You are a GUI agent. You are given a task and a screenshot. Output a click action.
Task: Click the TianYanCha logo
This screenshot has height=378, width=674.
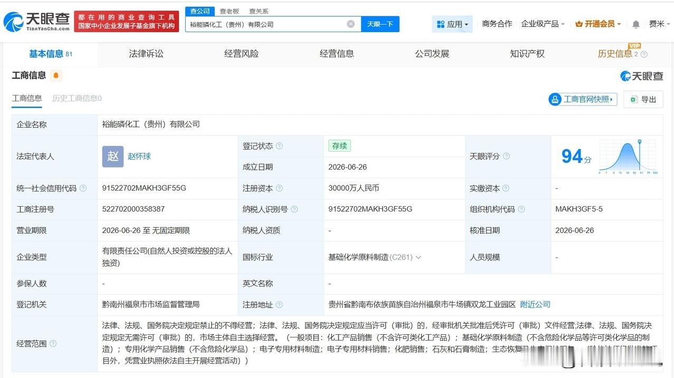[x=36, y=22]
